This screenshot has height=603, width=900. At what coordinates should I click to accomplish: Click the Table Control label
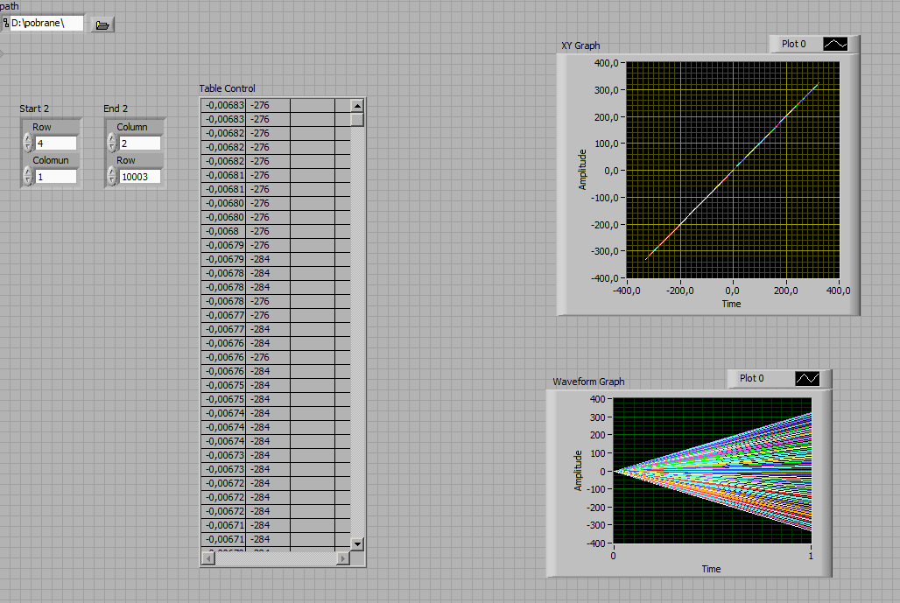[x=228, y=88]
